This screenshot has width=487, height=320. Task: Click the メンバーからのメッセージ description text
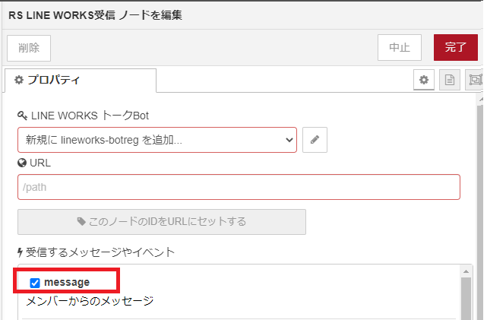(x=90, y=301)
